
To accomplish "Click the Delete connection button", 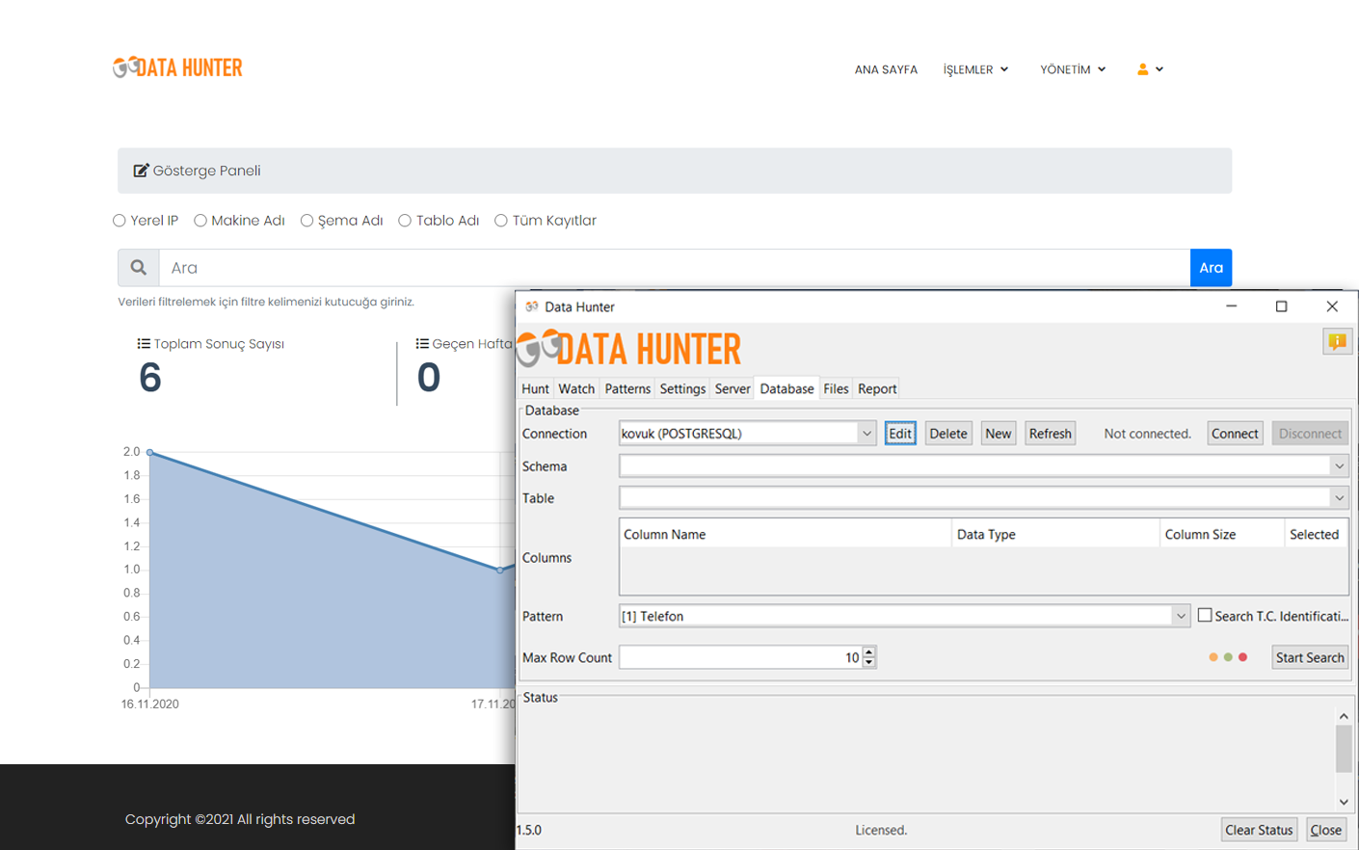I will coord(948,434).
